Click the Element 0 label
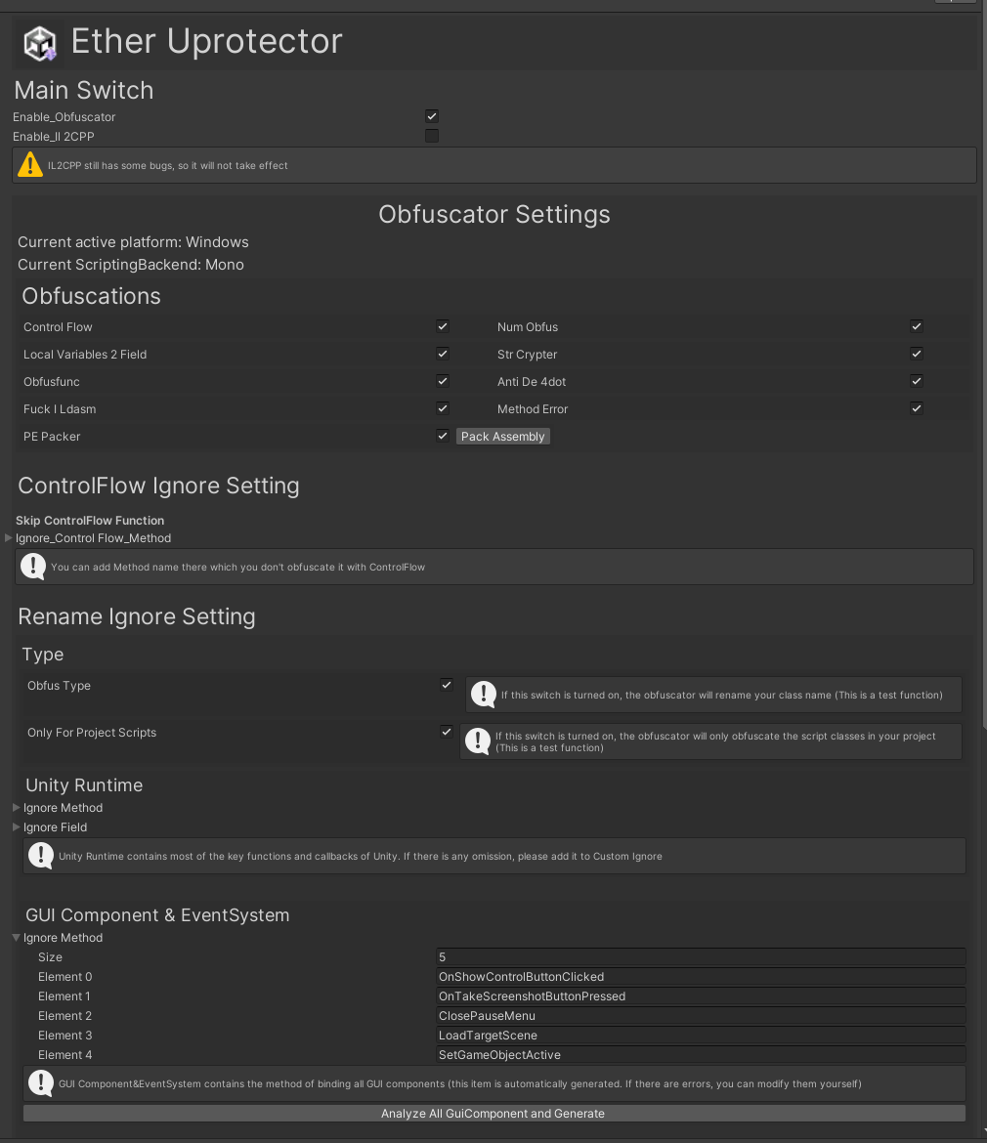The image size is (987, 1143). (x=64, y=977)
